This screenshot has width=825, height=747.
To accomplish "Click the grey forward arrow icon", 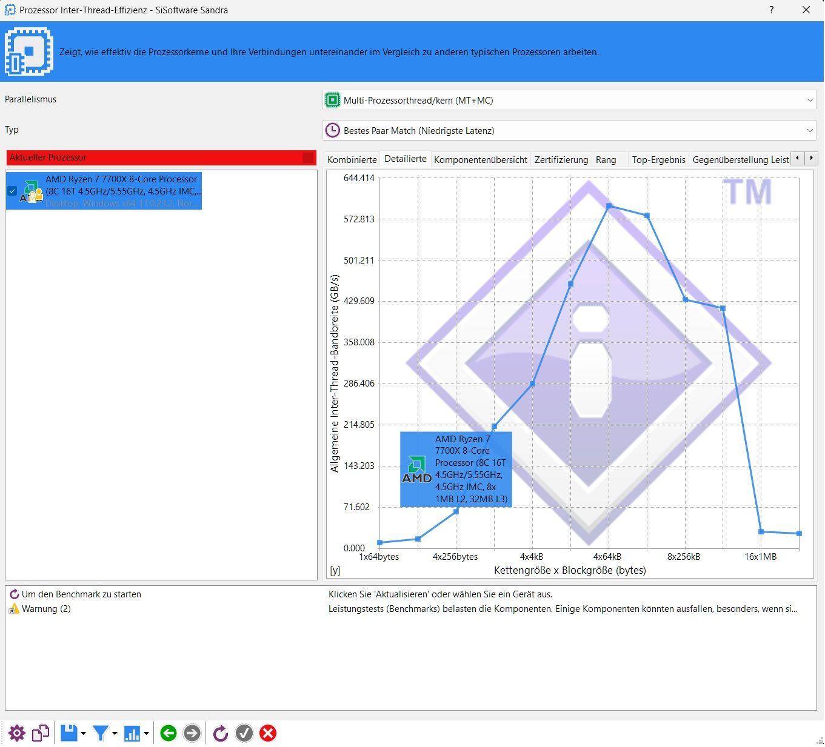I will click(192, 734).
